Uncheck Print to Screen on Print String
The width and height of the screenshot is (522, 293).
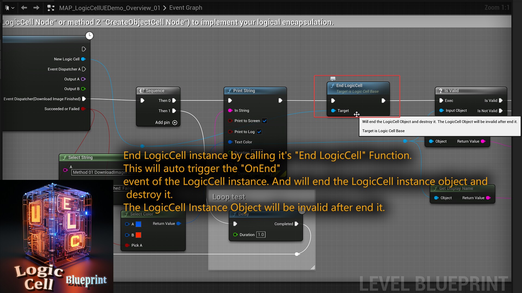[265, 121]
